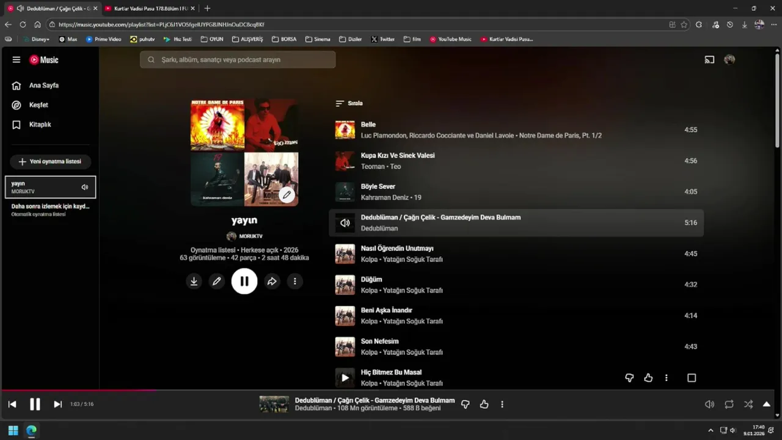Toggle repeat mode
This screenshot has height=440, width=782.
click(x=729, y=405)
